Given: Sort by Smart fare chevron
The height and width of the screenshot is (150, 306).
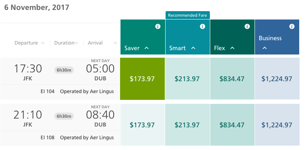Looking at the screenshot, I should tap(193, 48).
